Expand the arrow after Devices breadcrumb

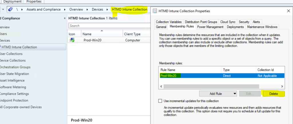click(107, 9)
